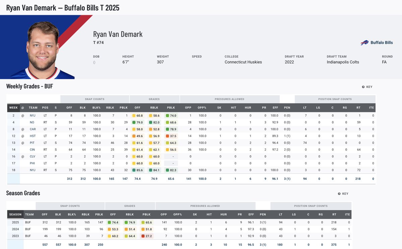Viewport: 402px width, 249px height.
Task: Click the Buffalo Bills team logo
Action: coord(364,43)
